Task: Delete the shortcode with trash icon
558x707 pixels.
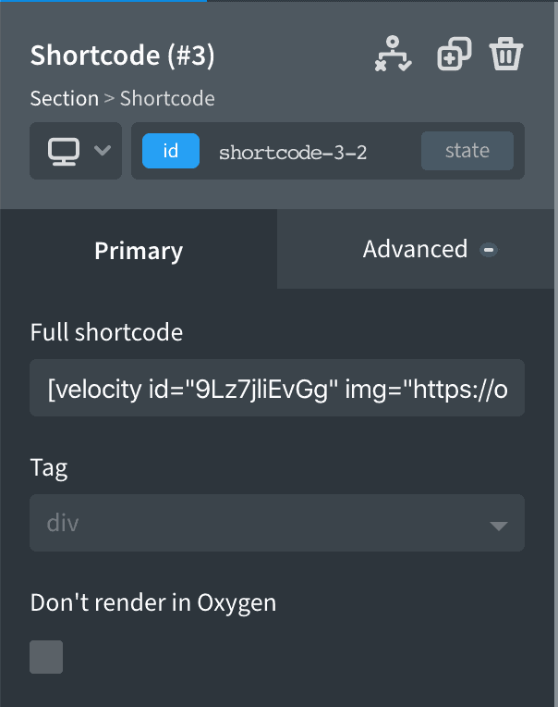Action: coord(505,55)
